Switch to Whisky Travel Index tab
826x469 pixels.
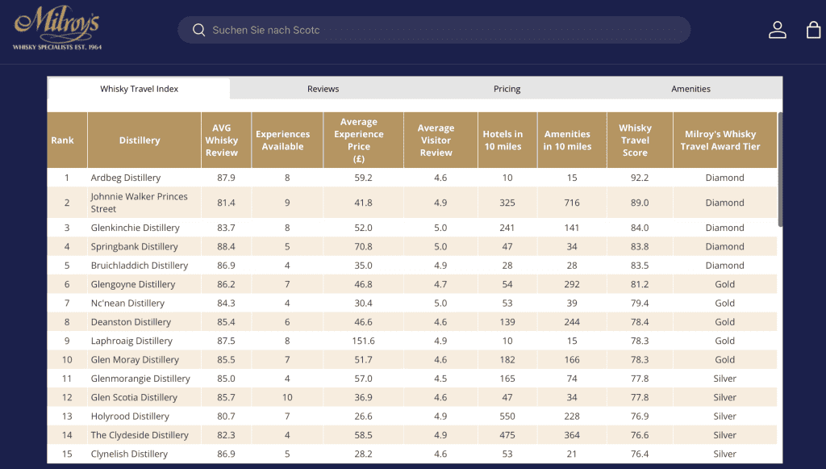coord(139,89)
